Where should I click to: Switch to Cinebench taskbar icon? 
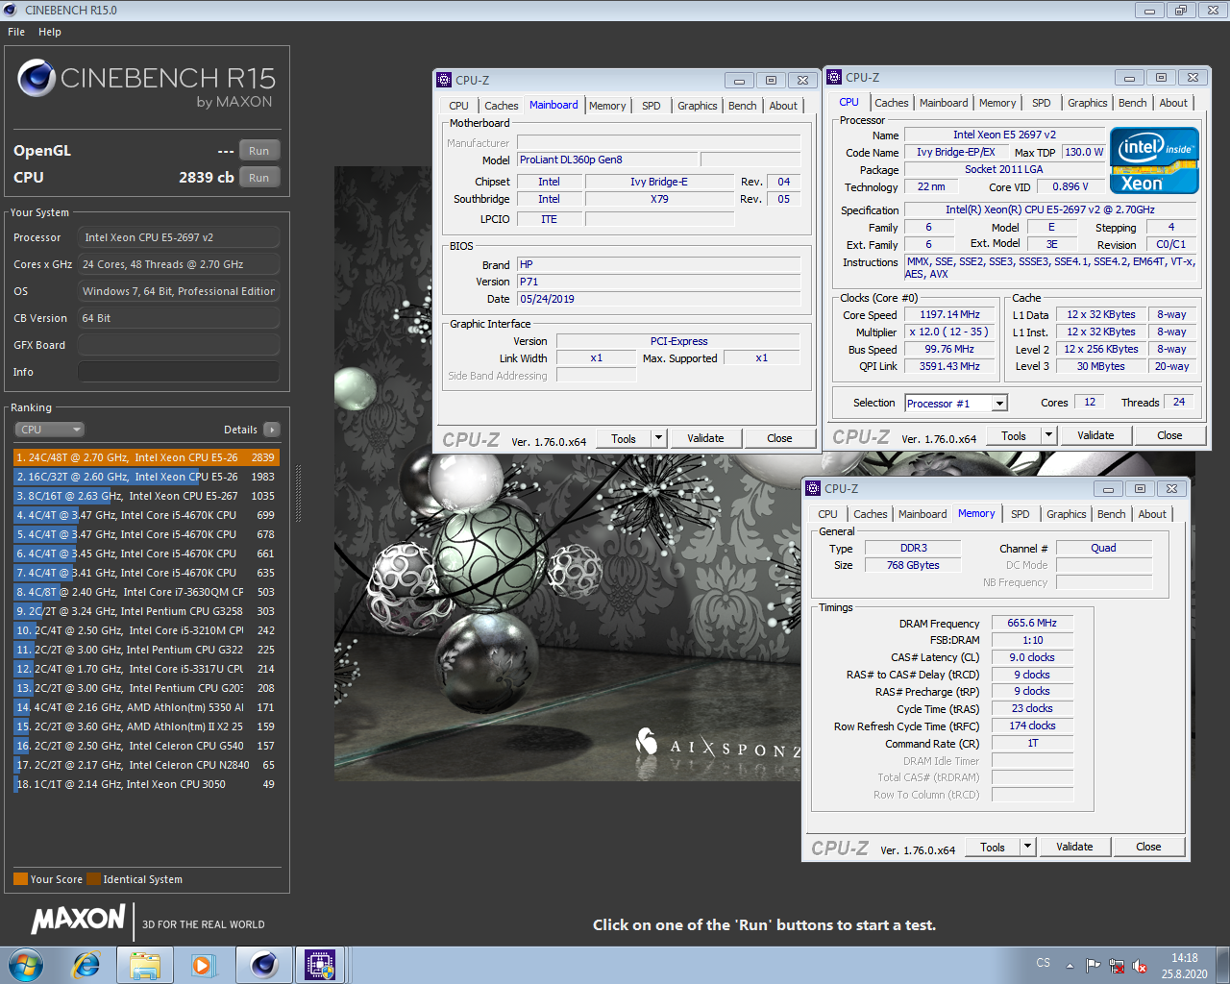(263, 965)
